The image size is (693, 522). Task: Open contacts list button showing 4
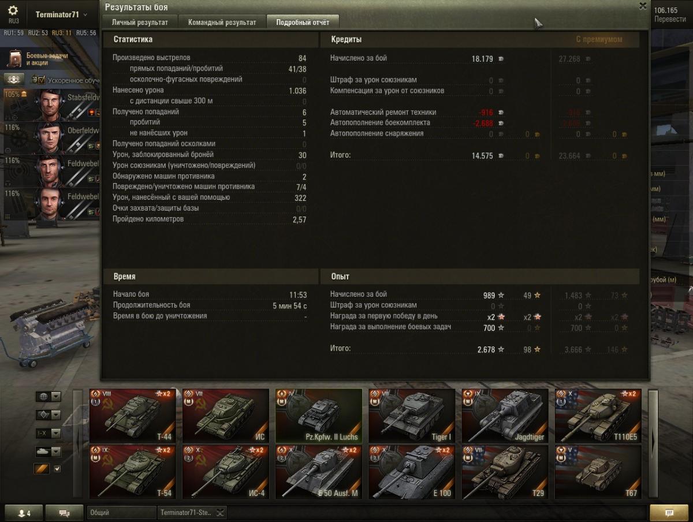pyautogui.click(x=23, y=513)
